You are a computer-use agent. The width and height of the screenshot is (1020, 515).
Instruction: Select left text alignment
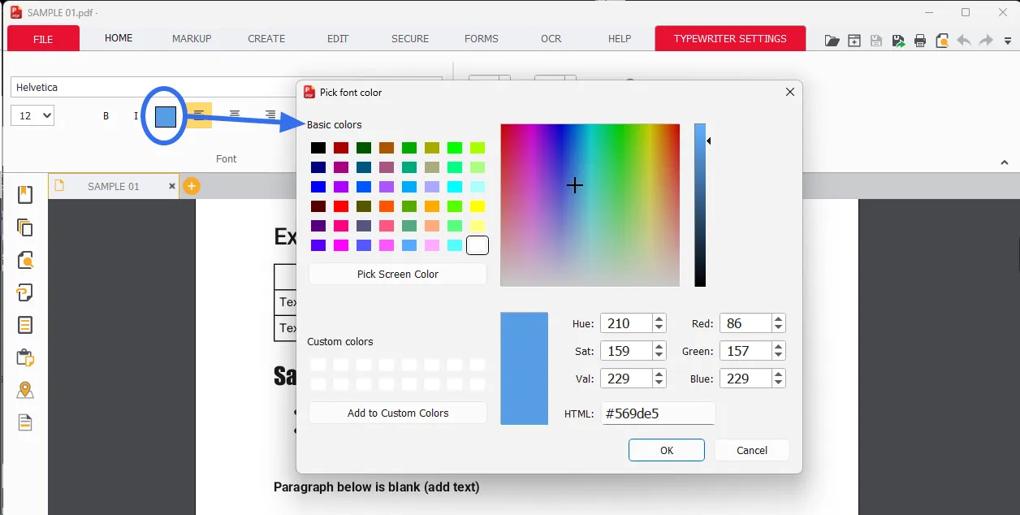[199, 115]
